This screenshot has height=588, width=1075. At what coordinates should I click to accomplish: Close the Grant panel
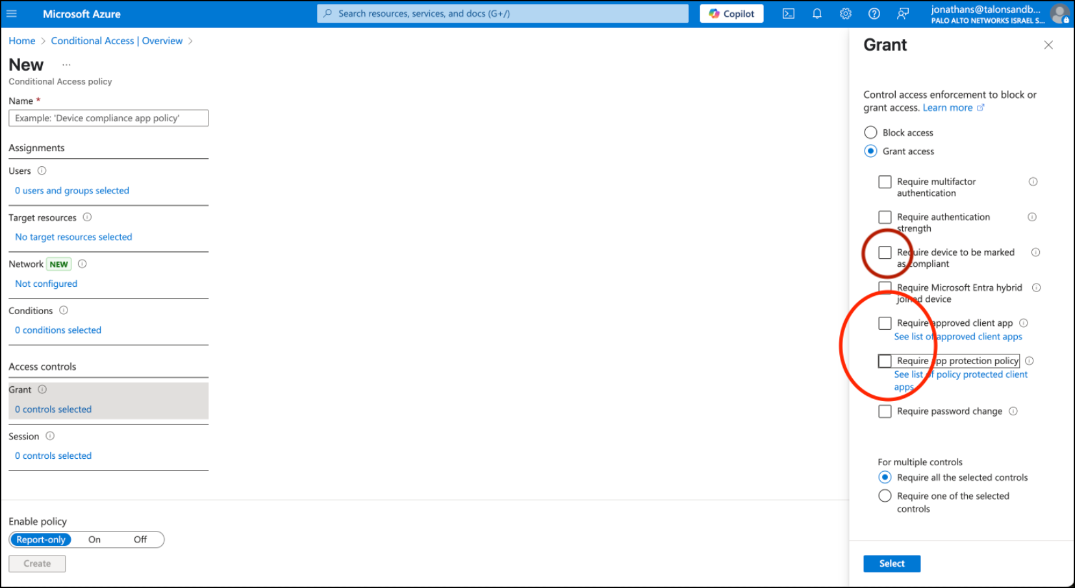1048,45
